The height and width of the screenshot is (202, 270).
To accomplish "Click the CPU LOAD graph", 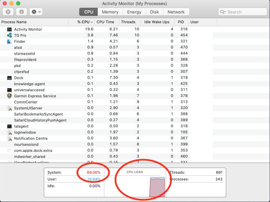I will pyautogui.click(x=135, y=187).
